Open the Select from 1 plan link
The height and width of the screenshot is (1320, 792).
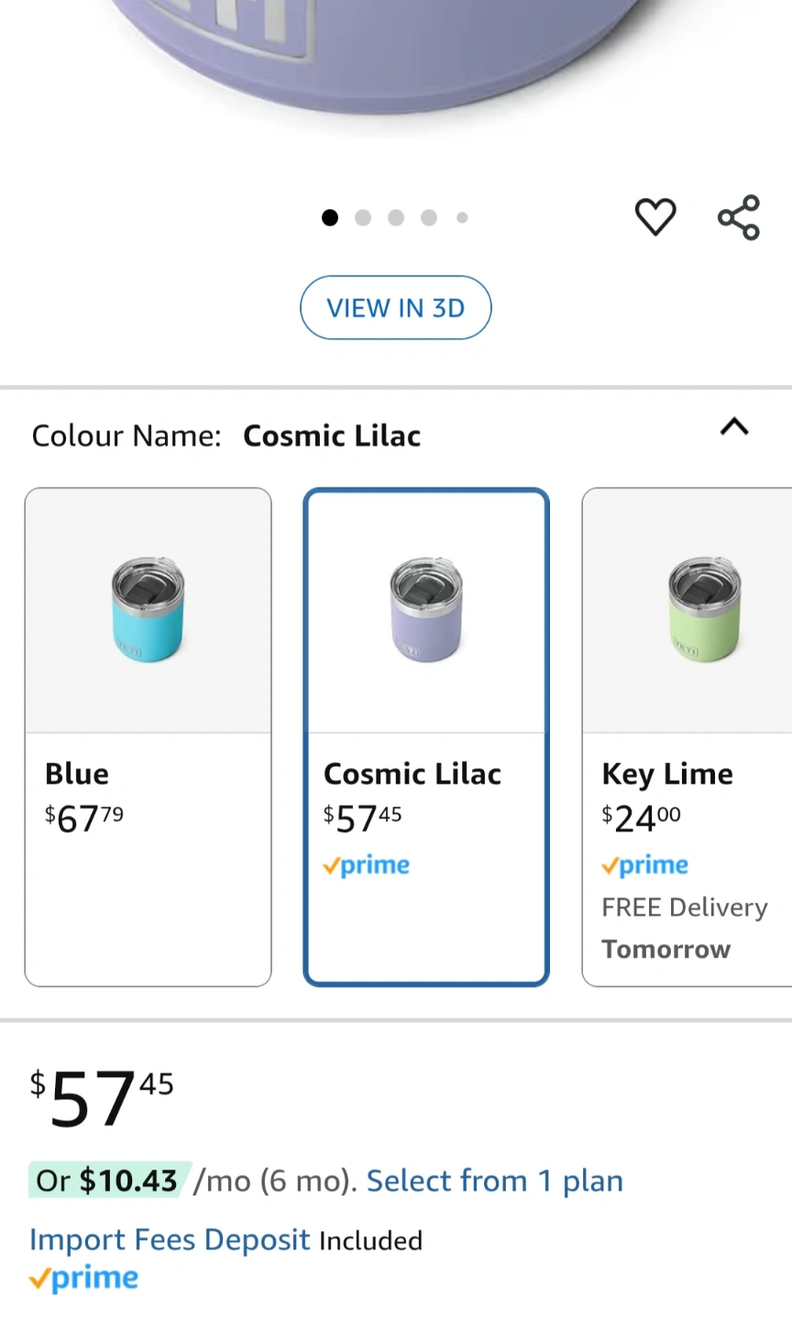495,1181
